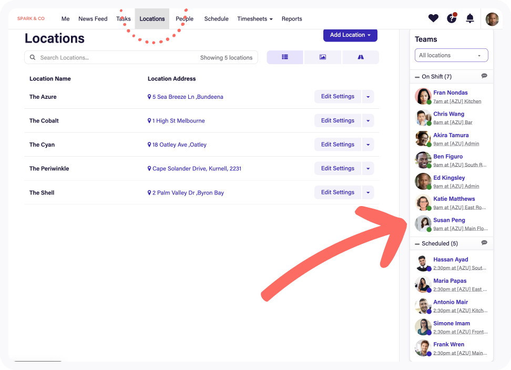
Task: Collapse the Scheduled (5) section
Action: (417, 244)
